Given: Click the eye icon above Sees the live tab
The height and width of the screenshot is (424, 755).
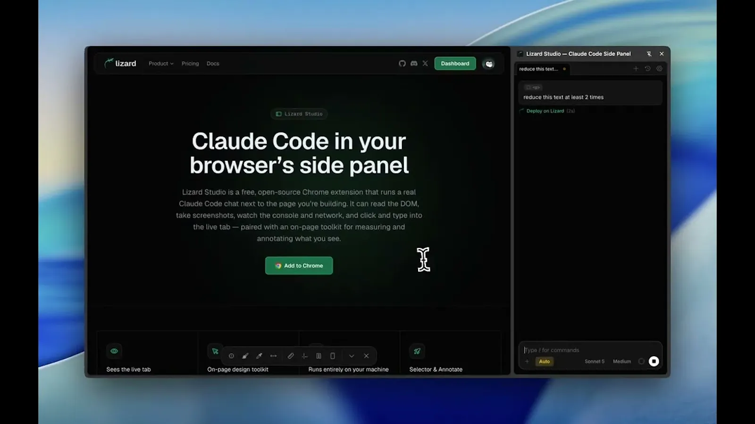Looking at the screenshot, I should pos(114,351).
